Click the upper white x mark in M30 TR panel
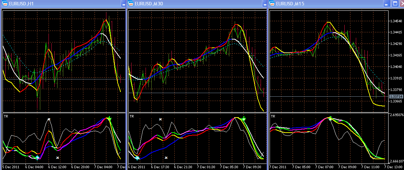Image resolution: width=404 pixels, height=170 pixels. click(160, 119)
